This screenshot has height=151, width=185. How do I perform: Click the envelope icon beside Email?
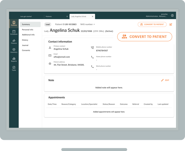[x=50, y=55]
